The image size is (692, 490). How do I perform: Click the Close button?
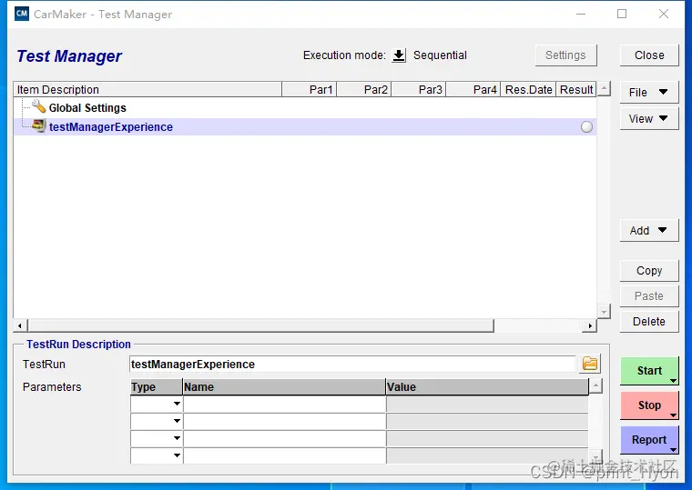(x=648, y=55)
